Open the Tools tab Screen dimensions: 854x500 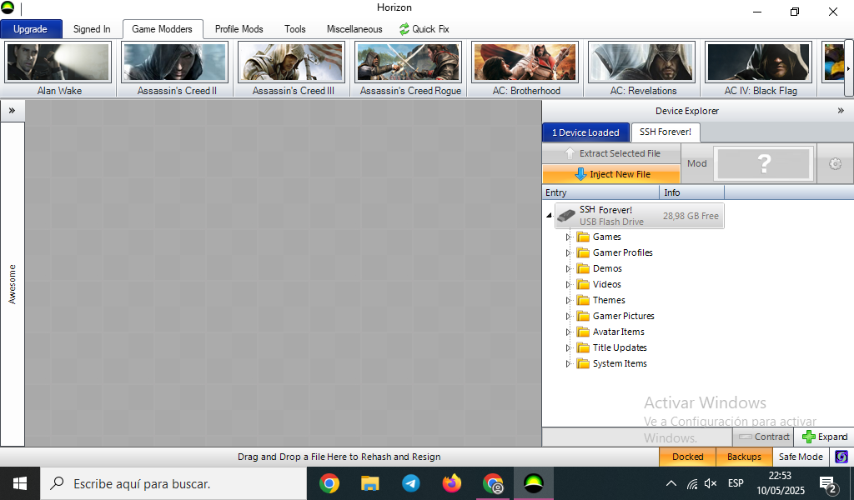click(294, 29)
